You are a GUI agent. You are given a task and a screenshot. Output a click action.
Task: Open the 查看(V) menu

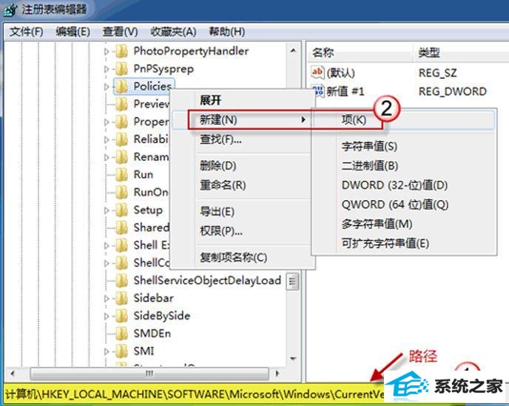(x=120, y=32)
